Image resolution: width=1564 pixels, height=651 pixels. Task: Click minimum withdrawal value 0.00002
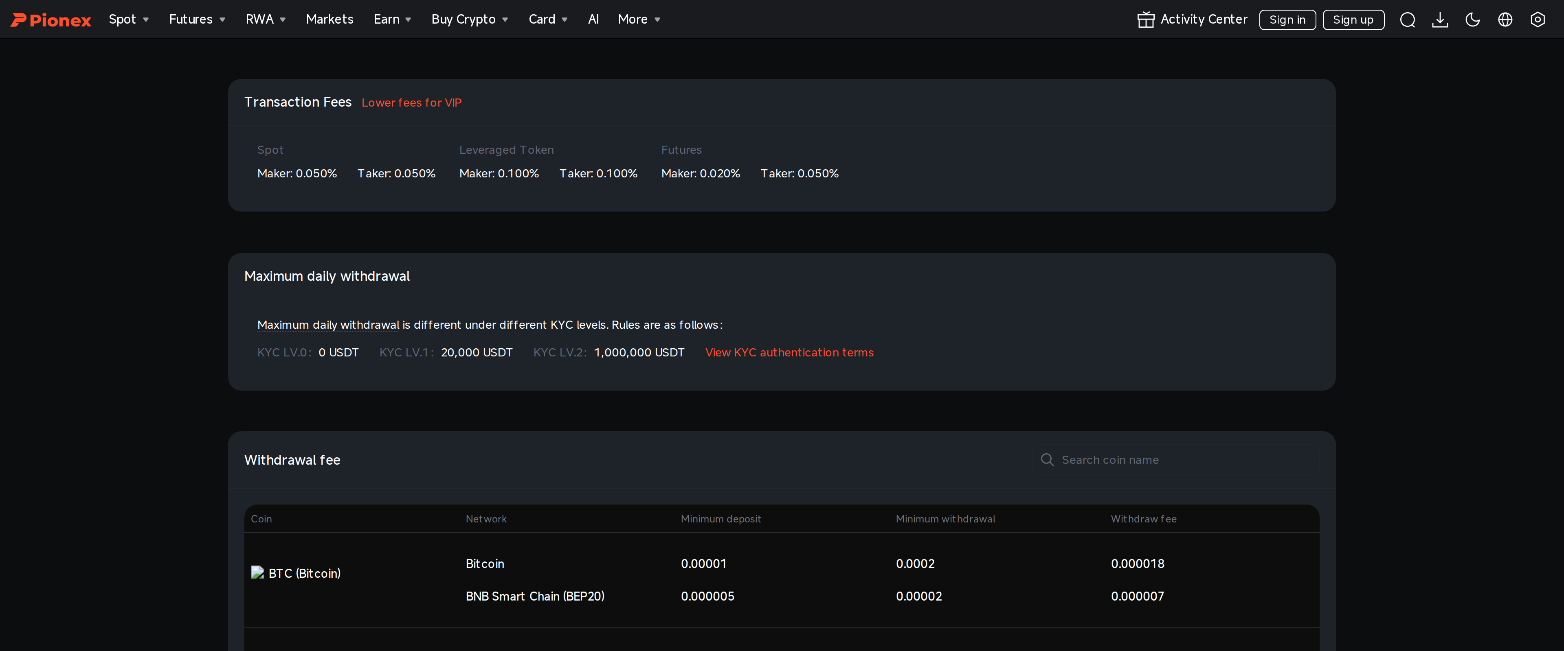click(918, 596)
